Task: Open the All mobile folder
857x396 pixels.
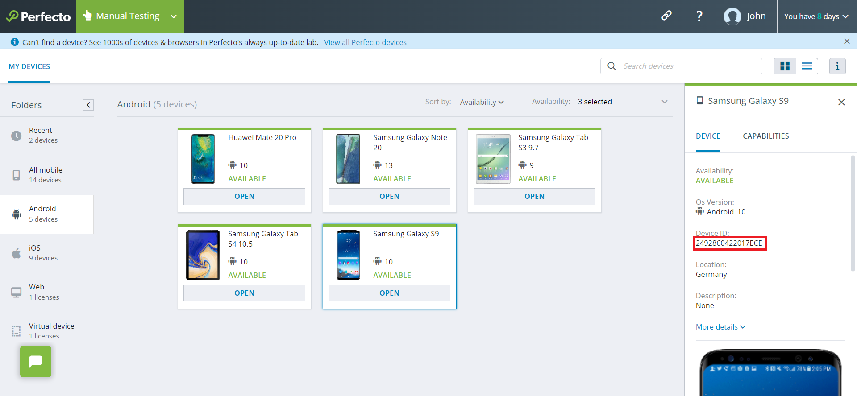Action: [47, 175]
